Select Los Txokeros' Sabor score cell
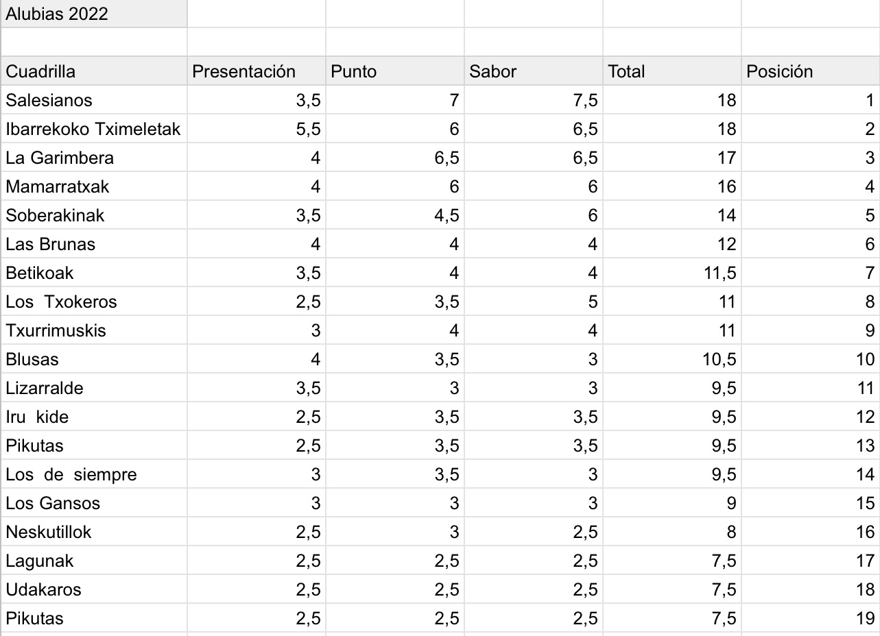The image size is (880, 636). pyautogui.click(x=534, y=302)
